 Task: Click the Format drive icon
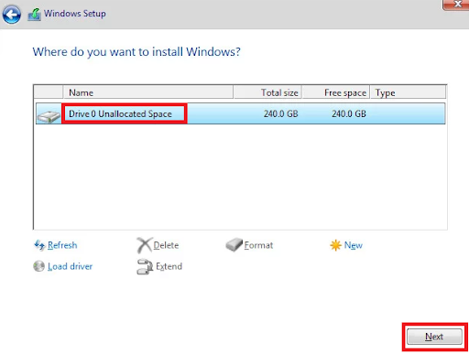pos(234,245)
